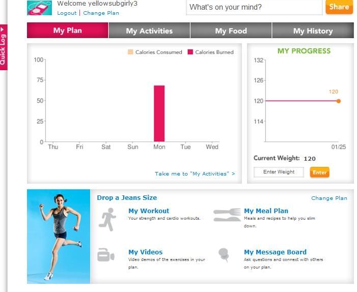Switch to the My Activities tab
The width and height of the screenshot is (357, 292).
point(149,31)
